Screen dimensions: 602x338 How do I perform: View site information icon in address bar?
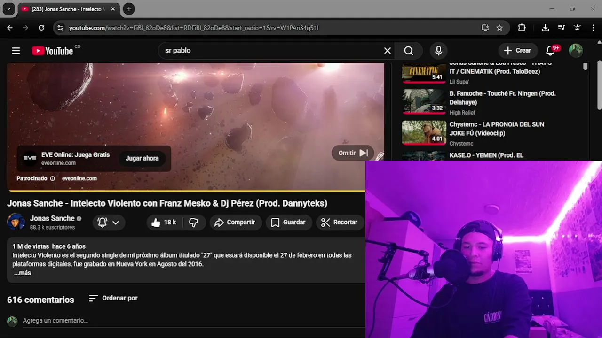pyautogui.click(x=60, y=28)
